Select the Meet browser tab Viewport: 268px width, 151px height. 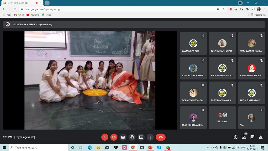tap(20, 3)
